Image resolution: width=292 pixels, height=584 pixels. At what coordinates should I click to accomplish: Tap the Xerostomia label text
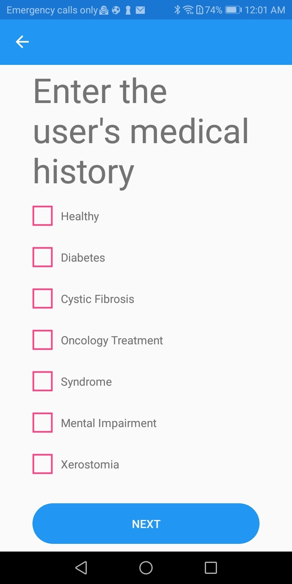coord(90,464)
